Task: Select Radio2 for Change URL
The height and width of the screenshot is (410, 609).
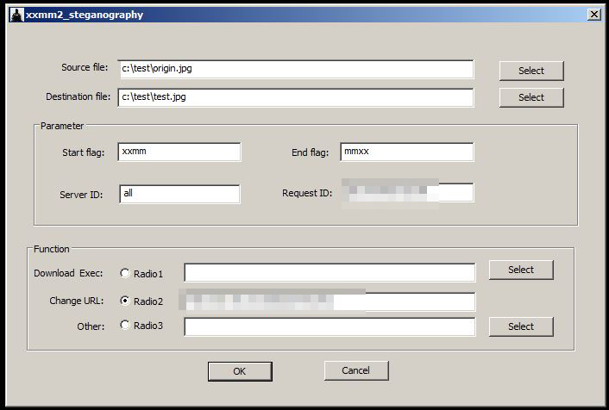Action: click(x=125, y=301)
